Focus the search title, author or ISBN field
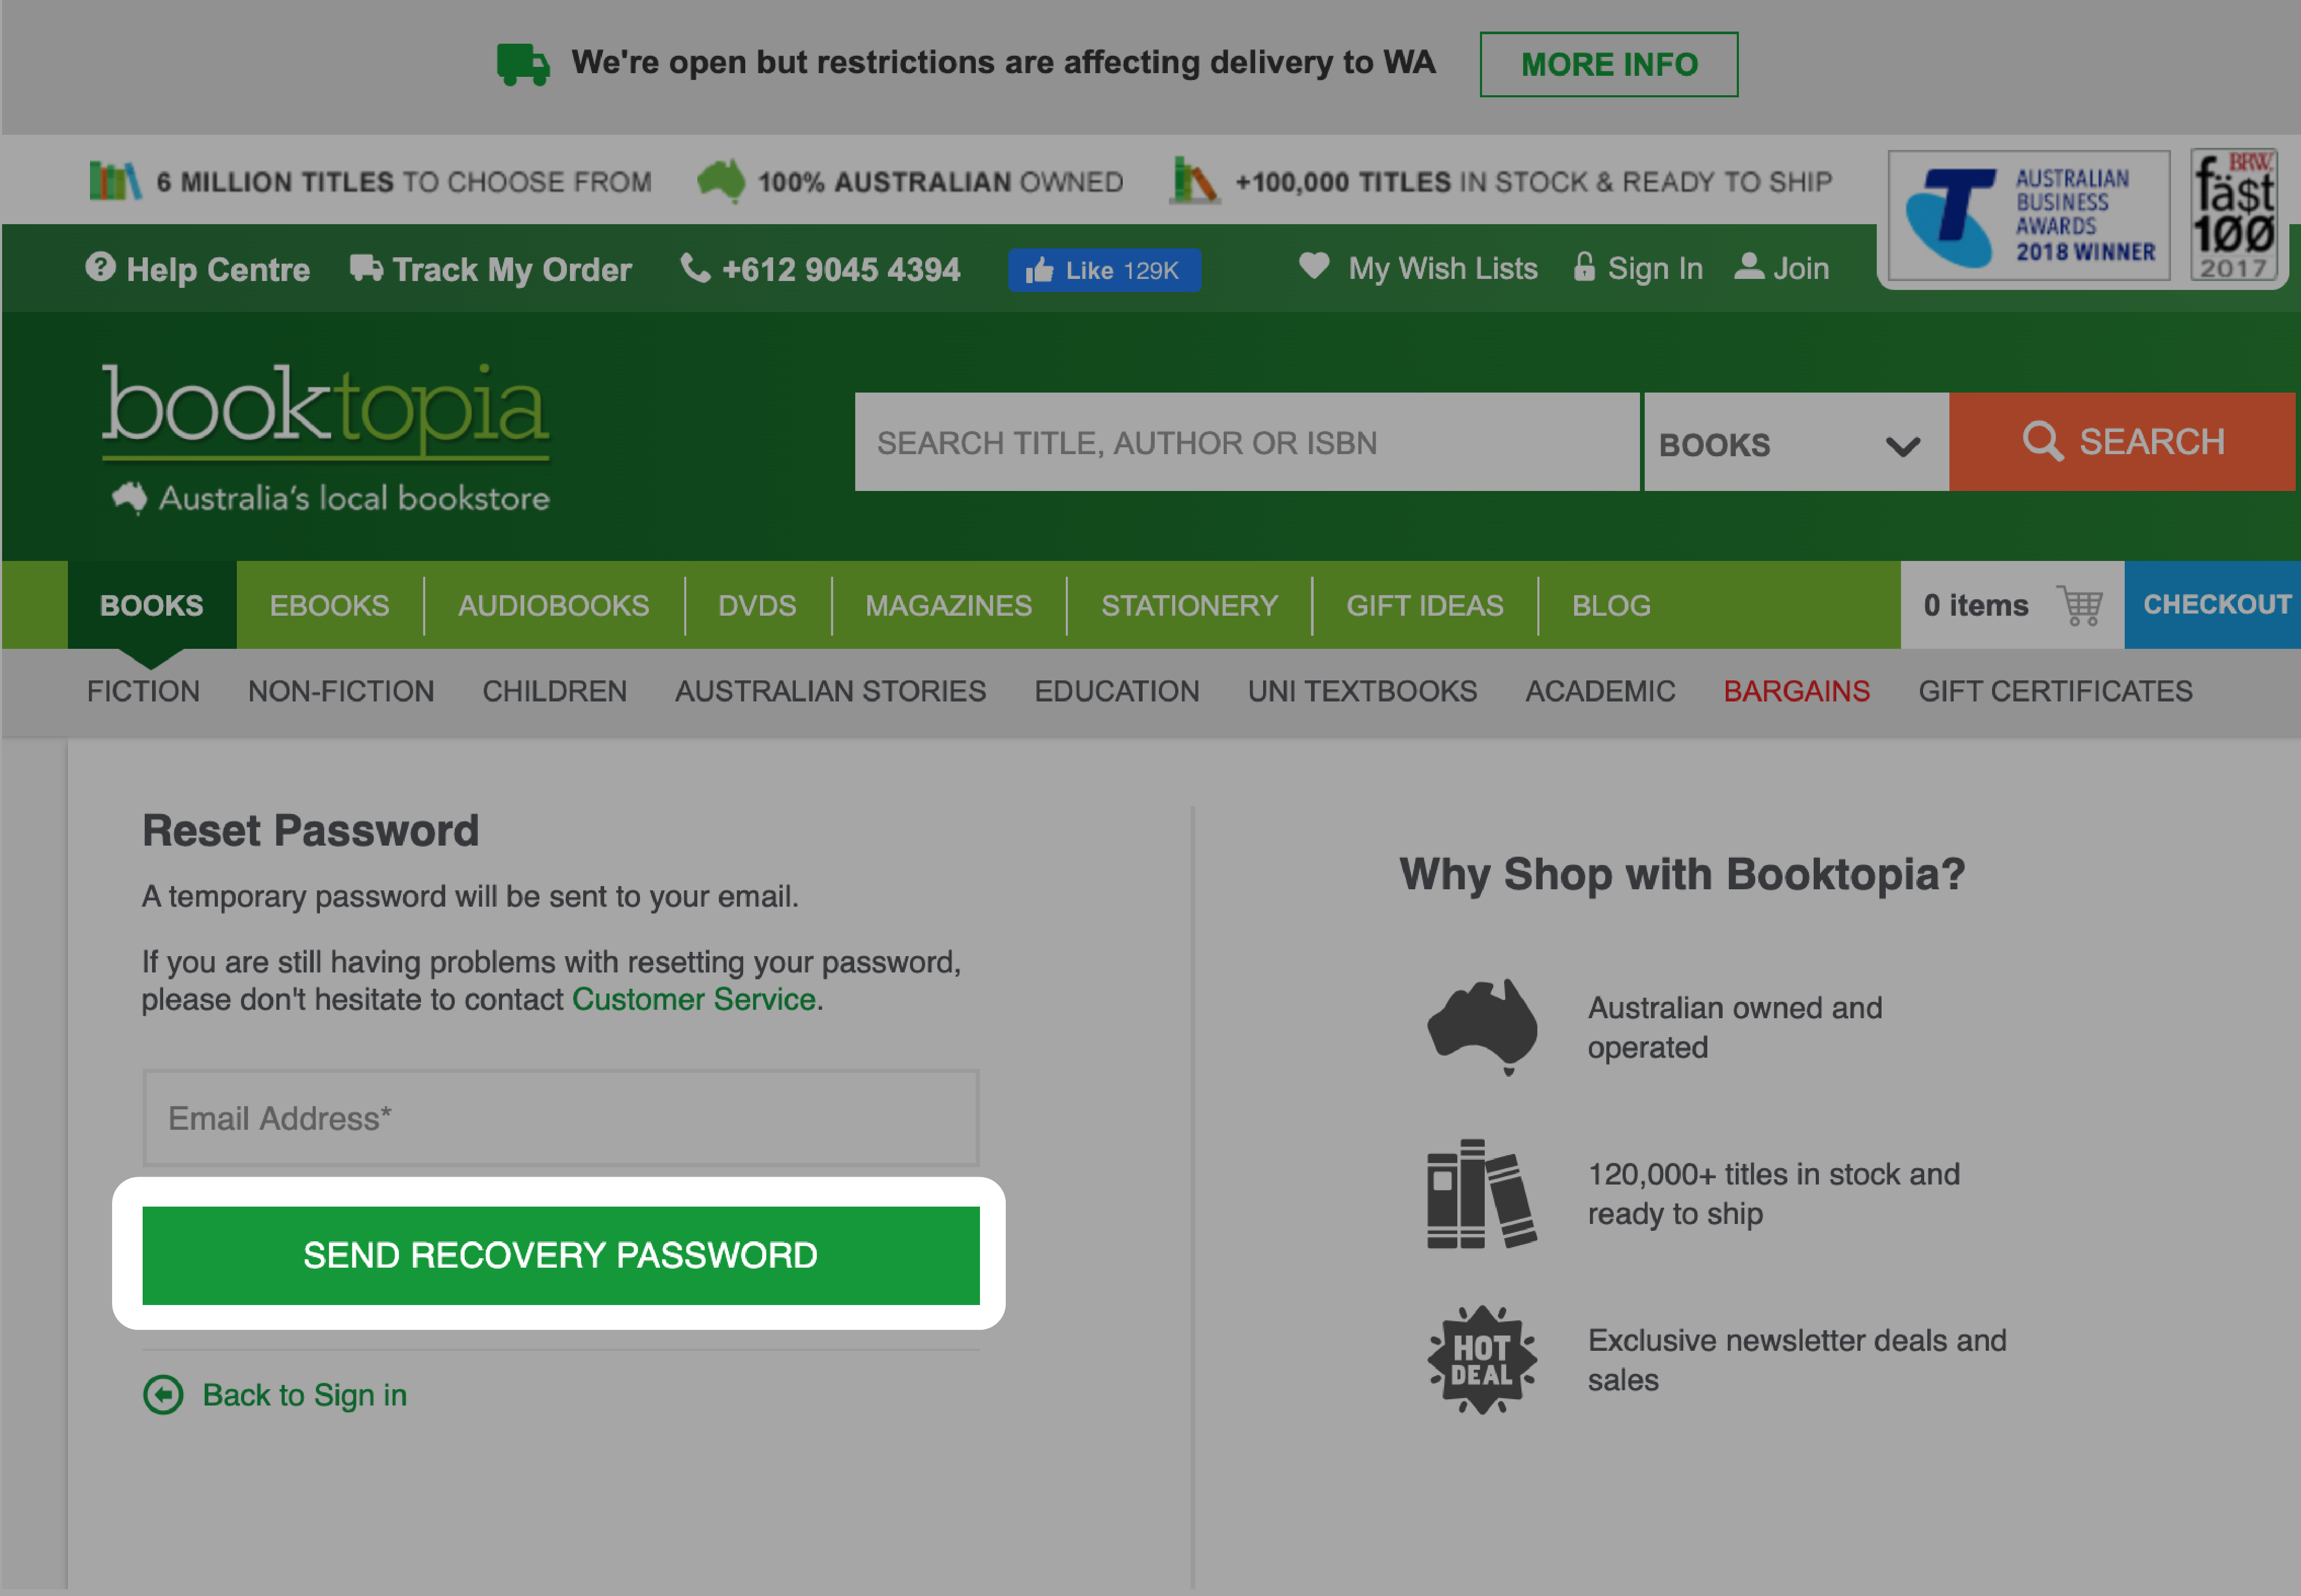The height and width of the screenshot is (1596, 2301). coord(1246,442)
